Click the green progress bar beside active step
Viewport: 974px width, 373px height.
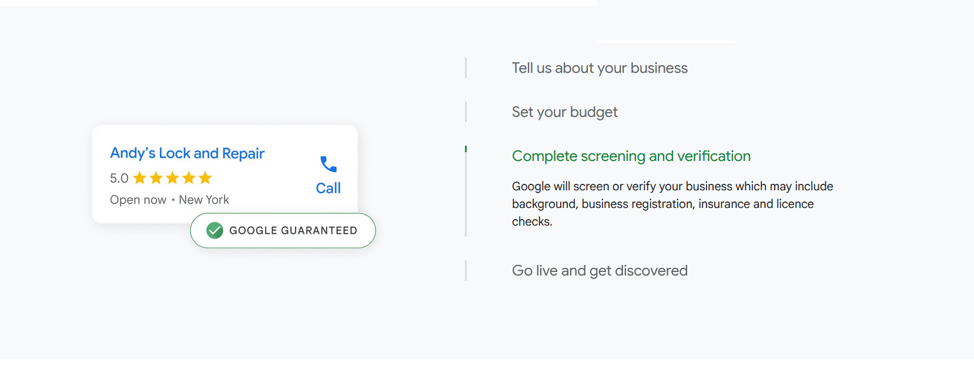(466, 149)
